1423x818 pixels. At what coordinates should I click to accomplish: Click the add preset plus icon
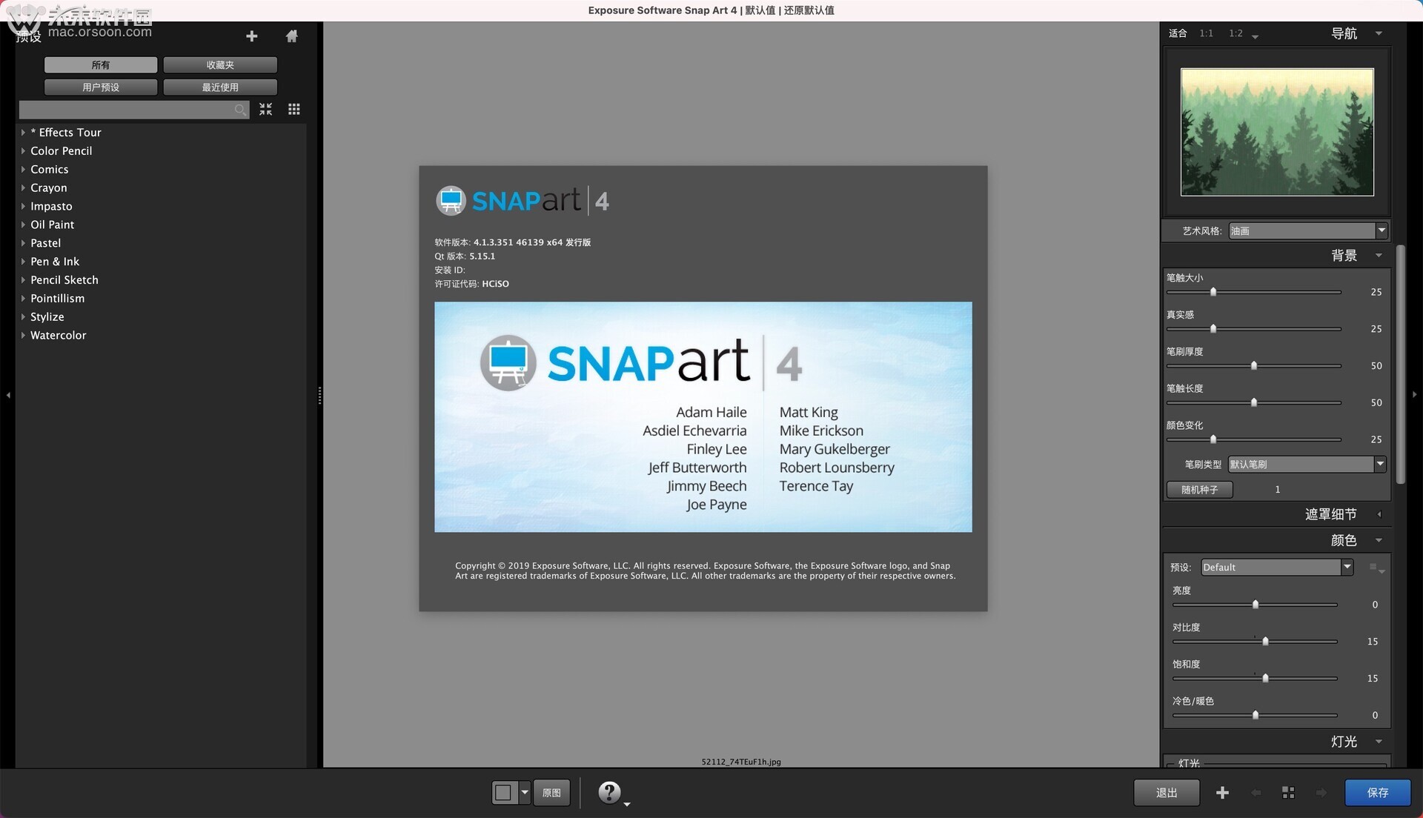[252, 36]
